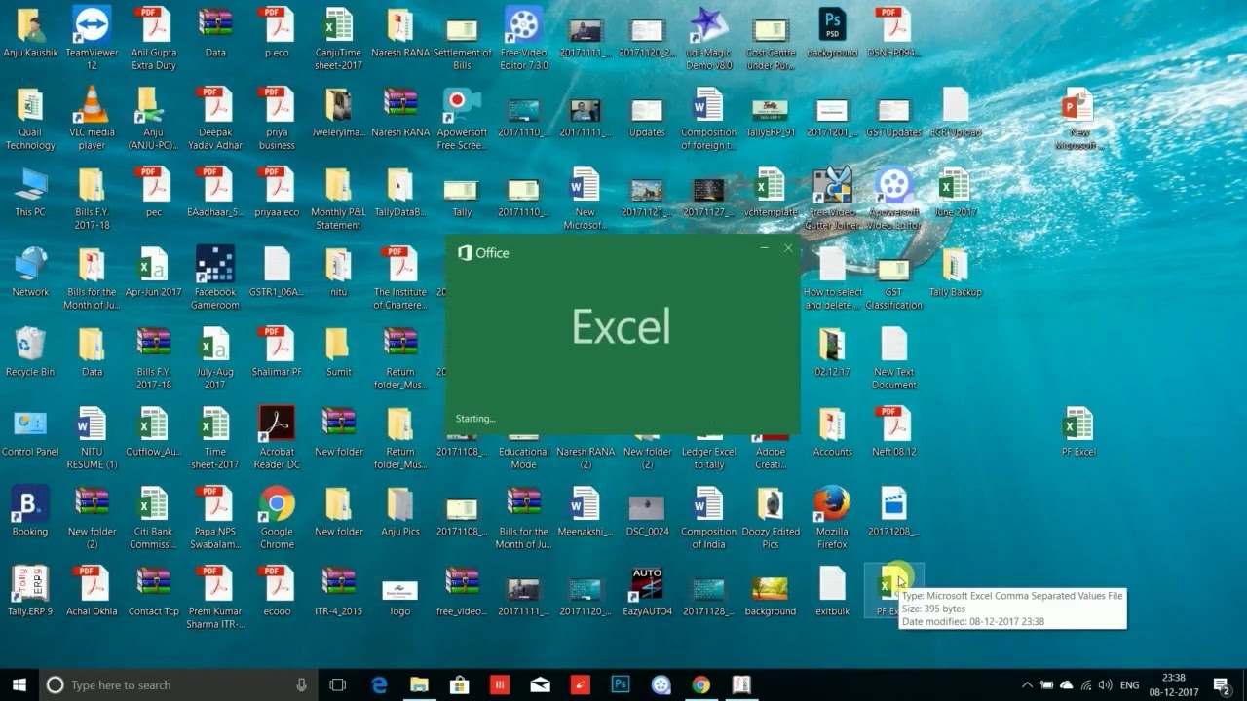Launch Google Chrome from desktop
The height and width of the screenshot is (701, 1247).
pyautogui.click(x=277, y=518)
